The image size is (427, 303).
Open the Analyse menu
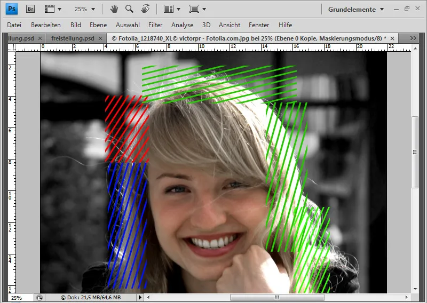coord(182,25)
